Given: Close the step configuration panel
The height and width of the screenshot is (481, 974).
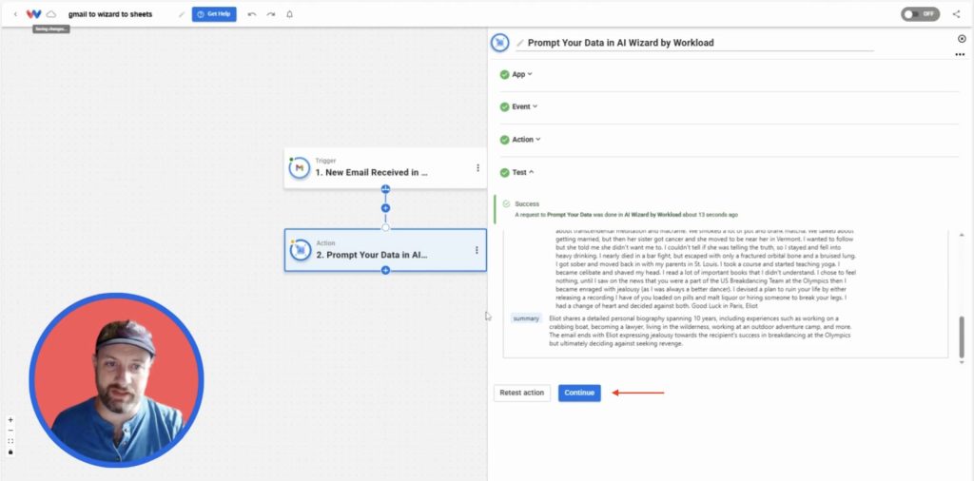Looking at the screenshot, I should coord(962,38).
